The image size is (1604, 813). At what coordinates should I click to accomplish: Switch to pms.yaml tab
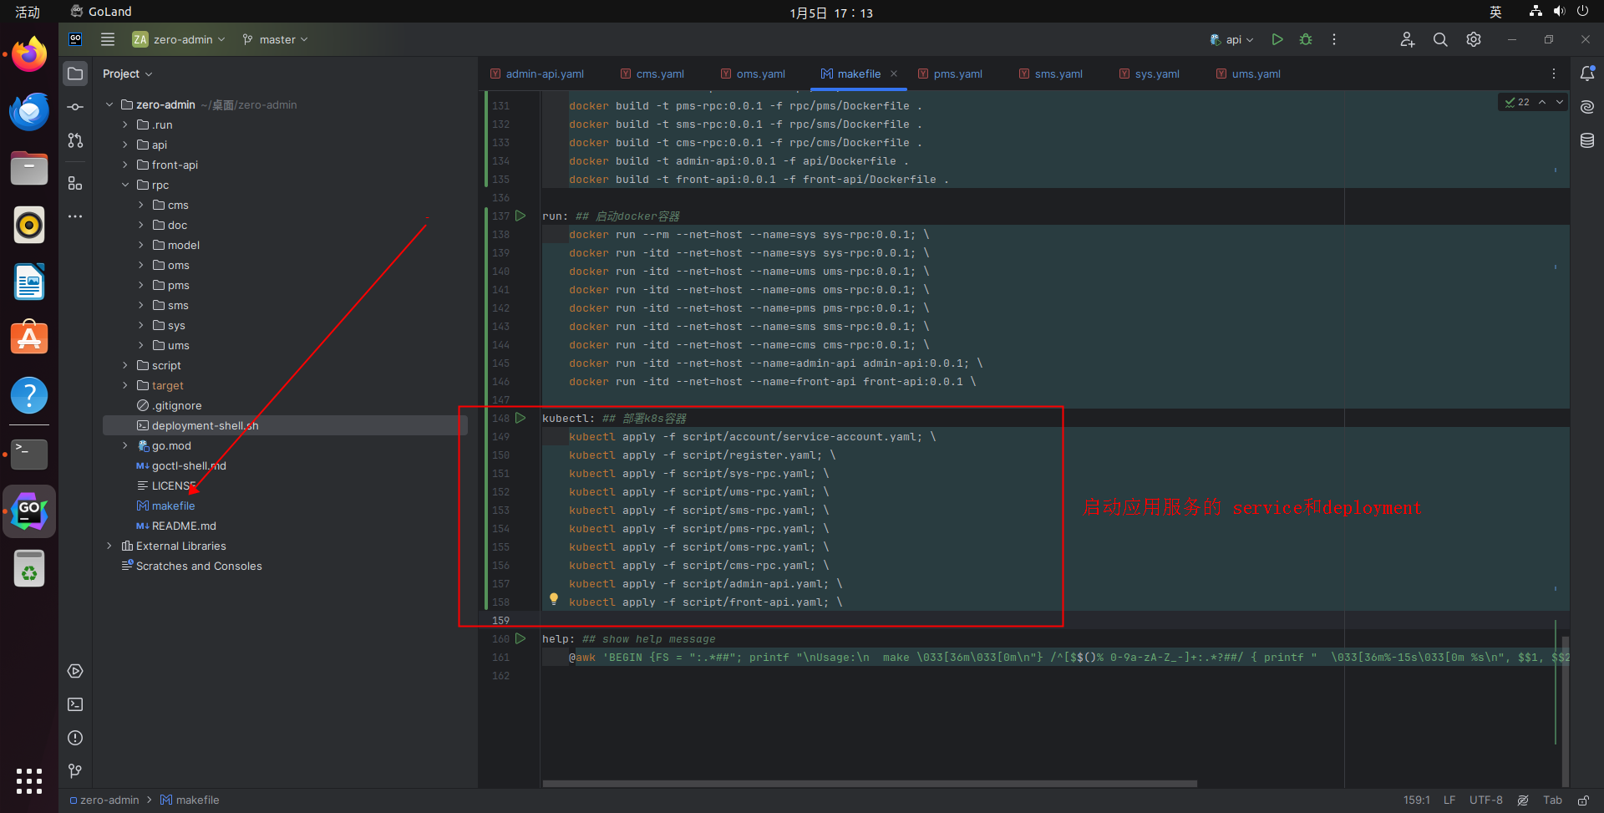[x=950, y=74]
